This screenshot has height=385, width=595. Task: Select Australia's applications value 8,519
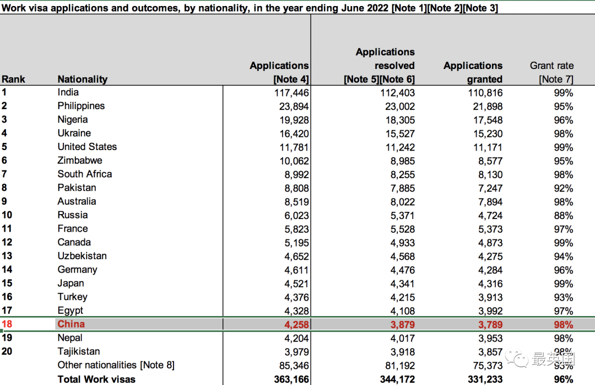tap(297, 202)
